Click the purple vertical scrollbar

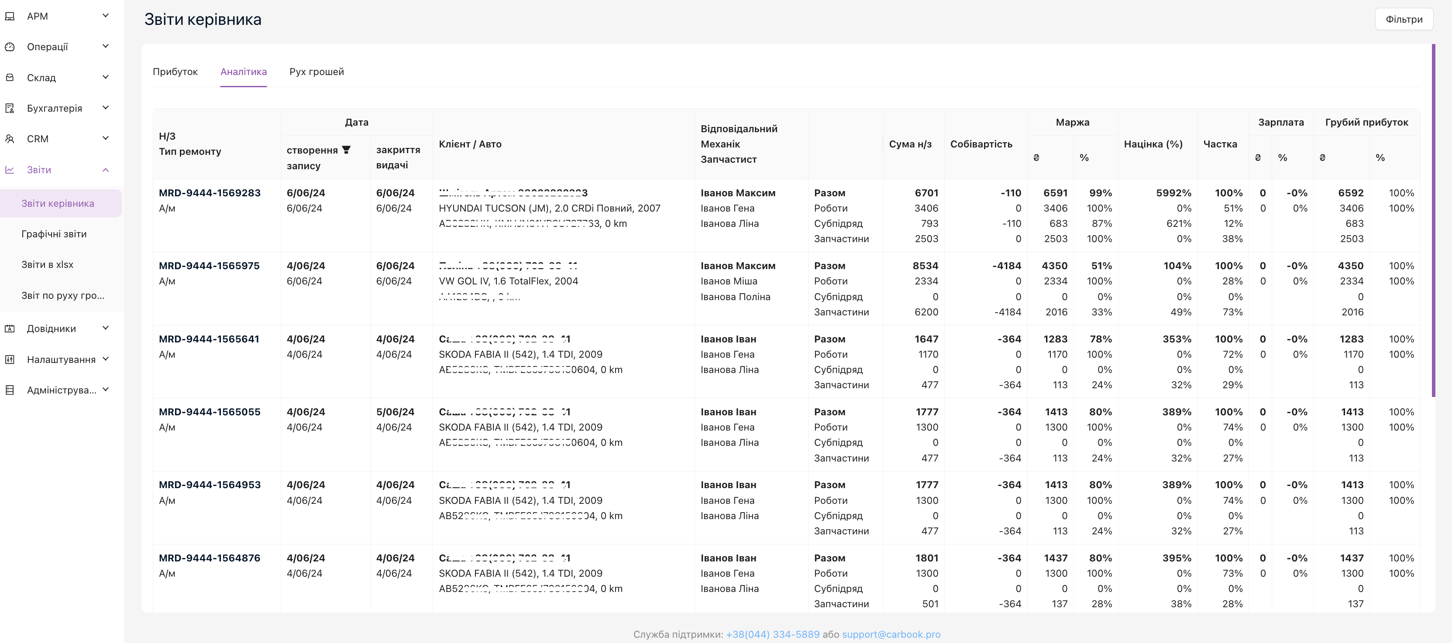tap(1433, 219)
